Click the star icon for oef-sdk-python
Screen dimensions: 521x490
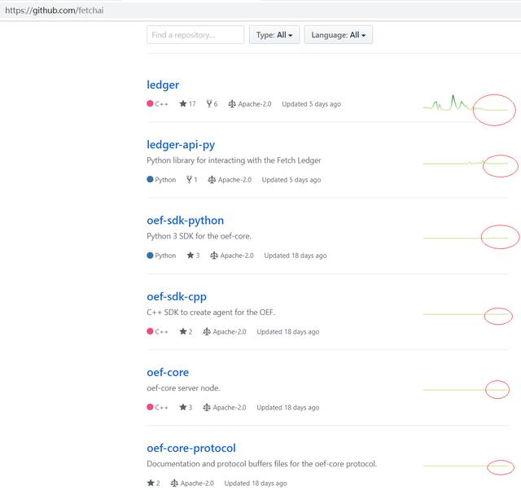pyautogui.click(x=190, y=256)
